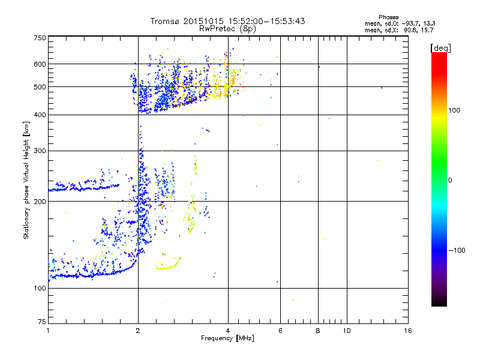Screen dimensions: 480x360
Task: Click the y-axis tick label '100'
Action: click(x=40, y=288)
